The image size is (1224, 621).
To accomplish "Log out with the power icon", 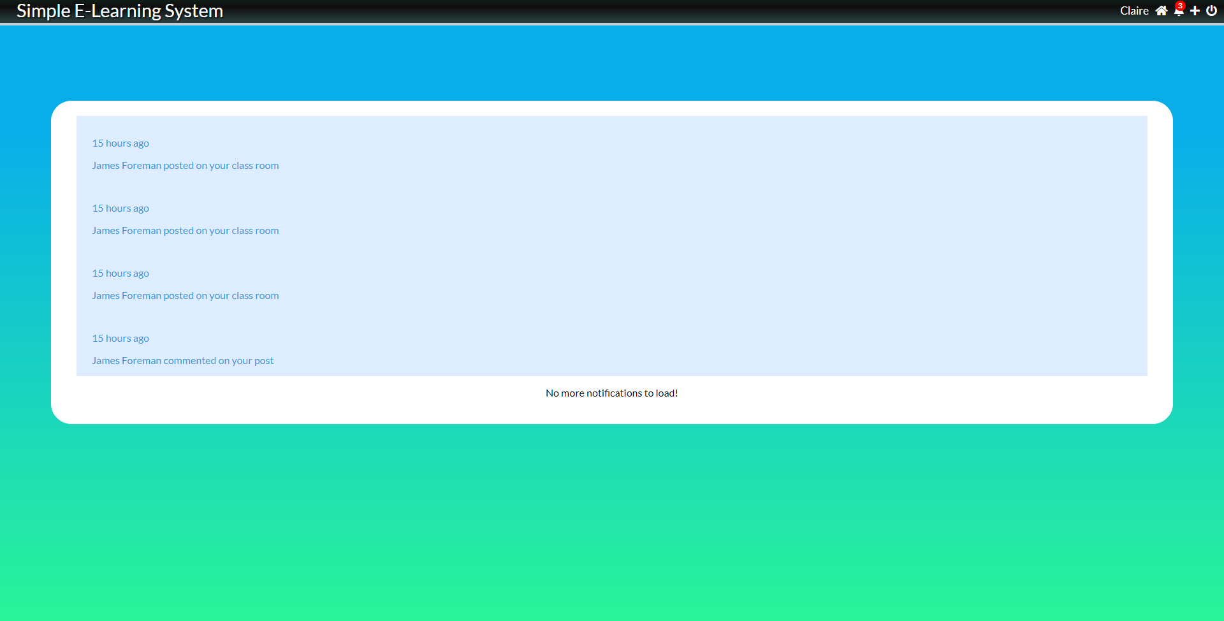I will 1211,11.
